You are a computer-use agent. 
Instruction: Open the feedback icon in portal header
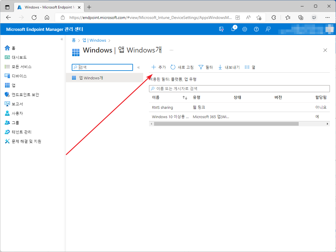(x=268, y=29)
